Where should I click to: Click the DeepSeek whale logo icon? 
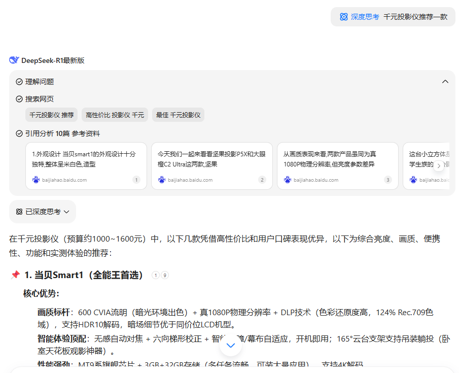[14, 60]
